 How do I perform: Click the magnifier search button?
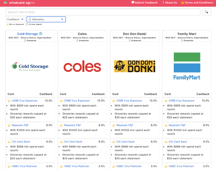coord(207,12)
